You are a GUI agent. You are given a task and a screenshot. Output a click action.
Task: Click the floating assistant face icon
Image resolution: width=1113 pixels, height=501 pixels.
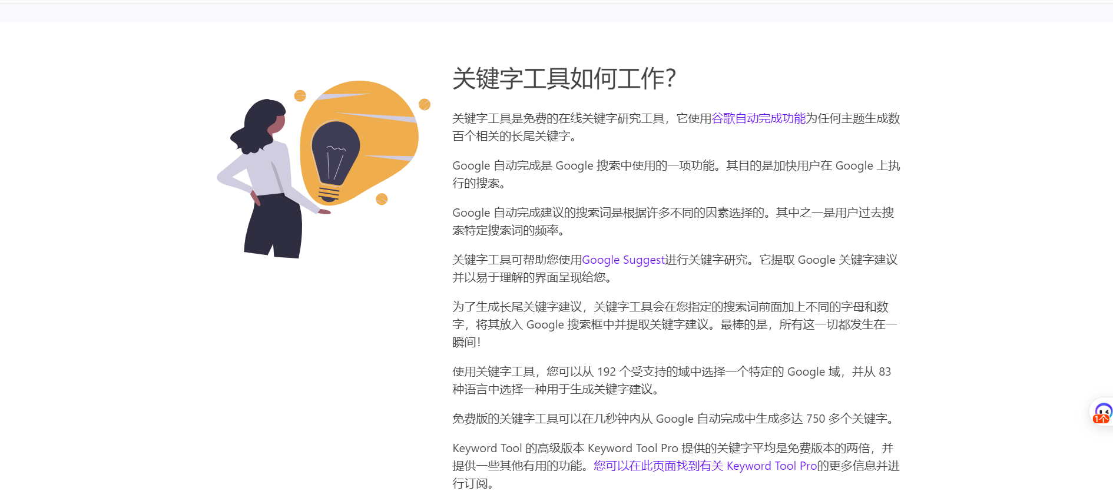[1102, 413]
